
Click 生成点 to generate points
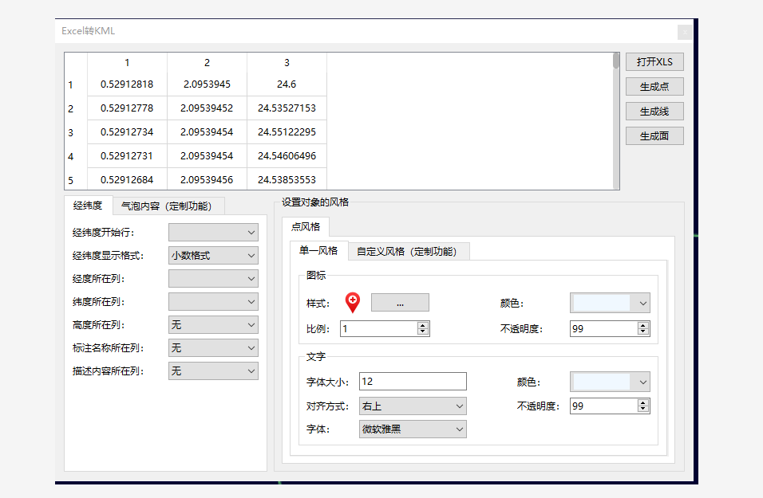(x=654, y=86)
